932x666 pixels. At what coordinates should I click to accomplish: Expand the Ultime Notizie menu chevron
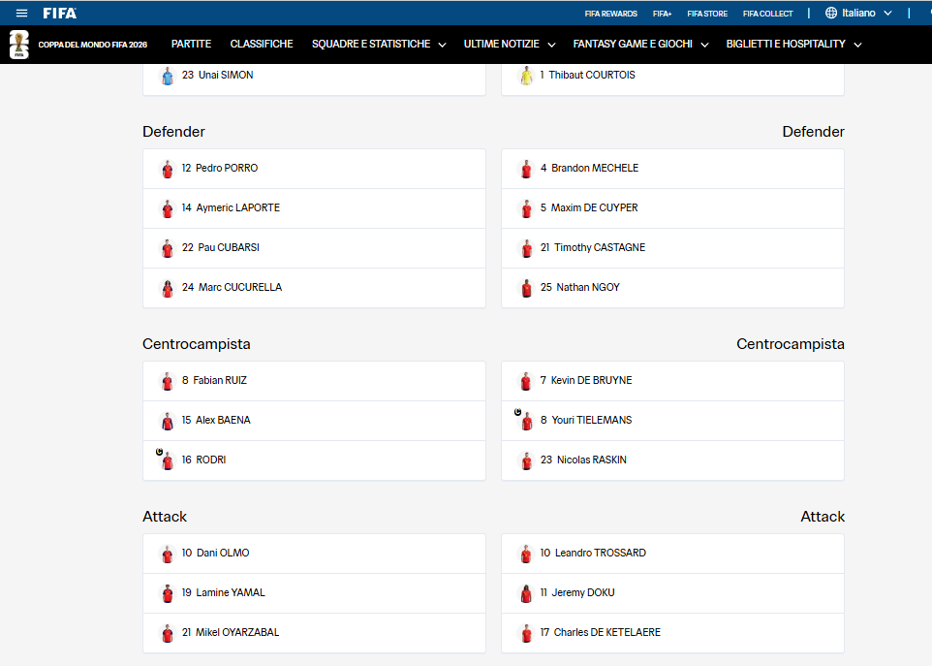[551, 45]
